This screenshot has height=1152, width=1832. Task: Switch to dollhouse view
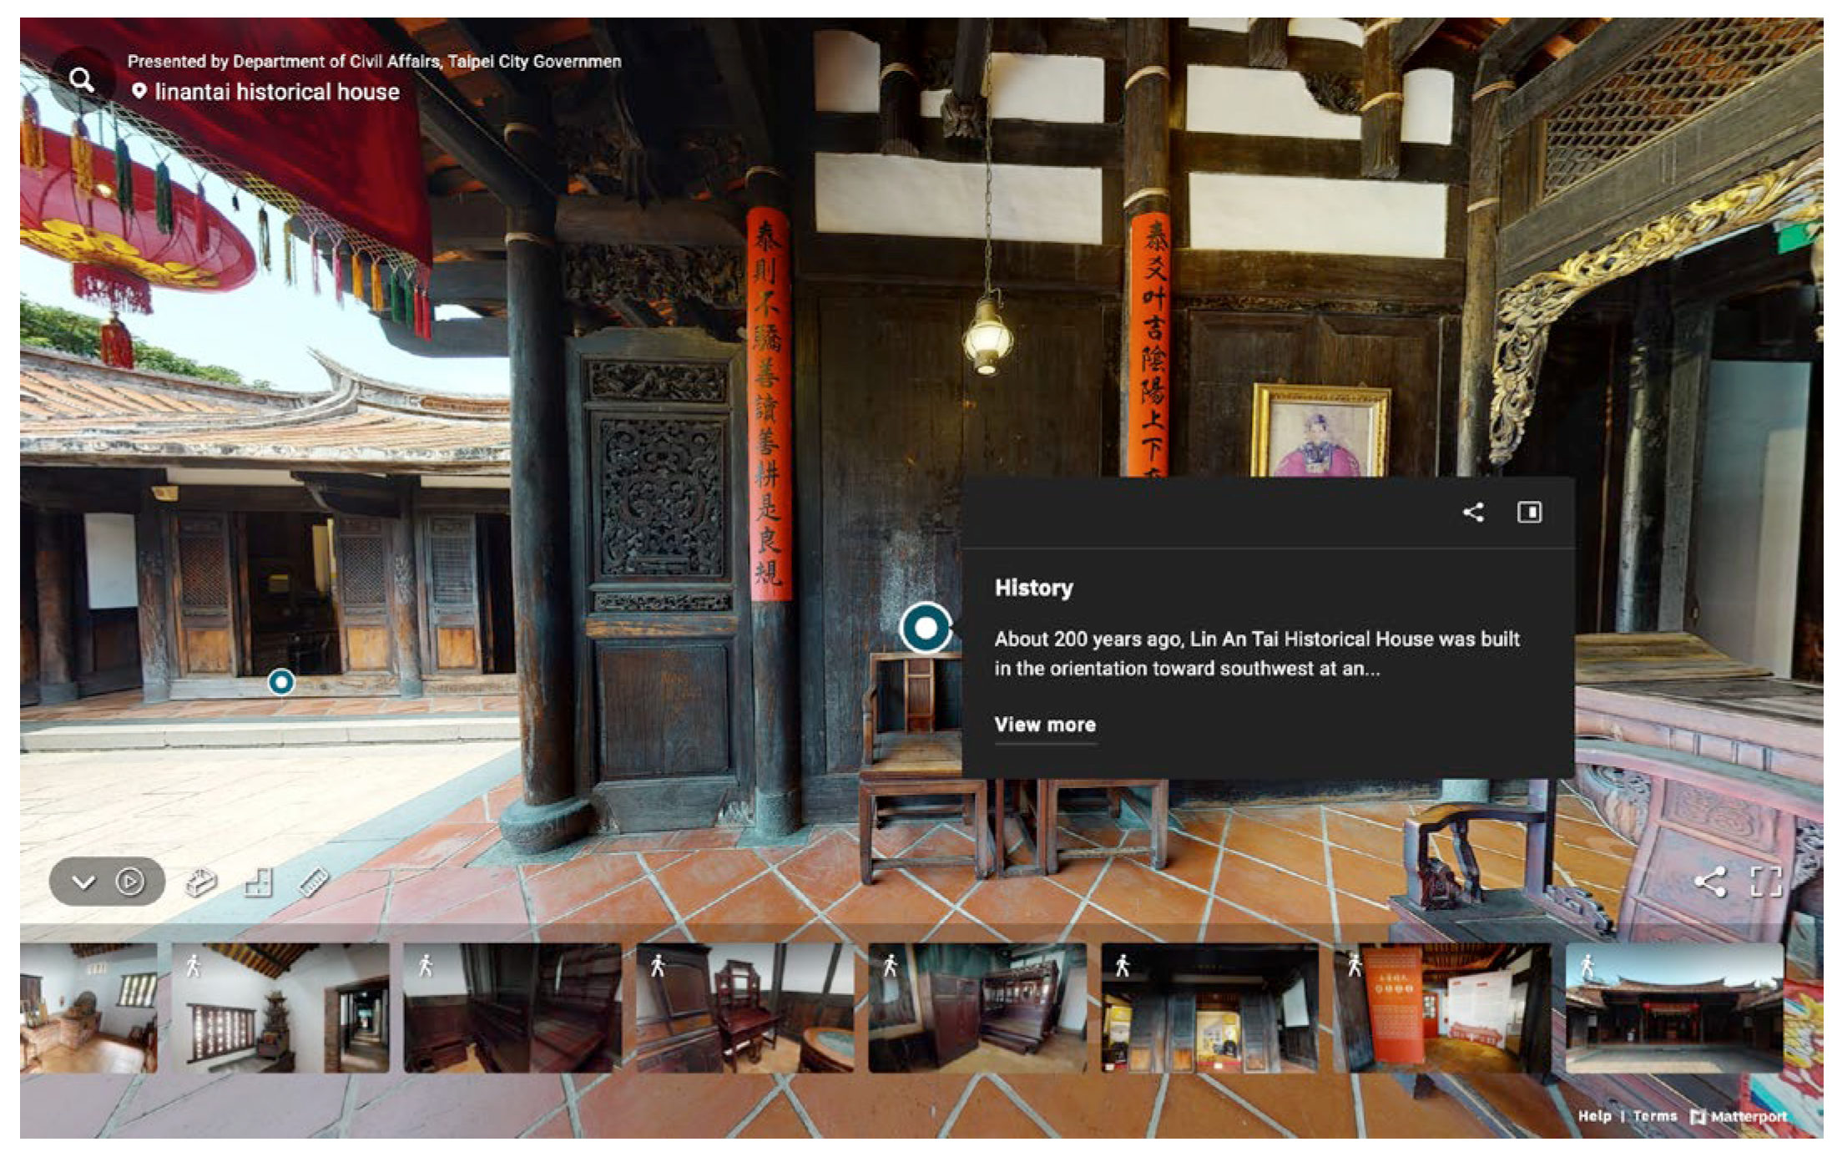pyautogui.click(x=200, y=882)
